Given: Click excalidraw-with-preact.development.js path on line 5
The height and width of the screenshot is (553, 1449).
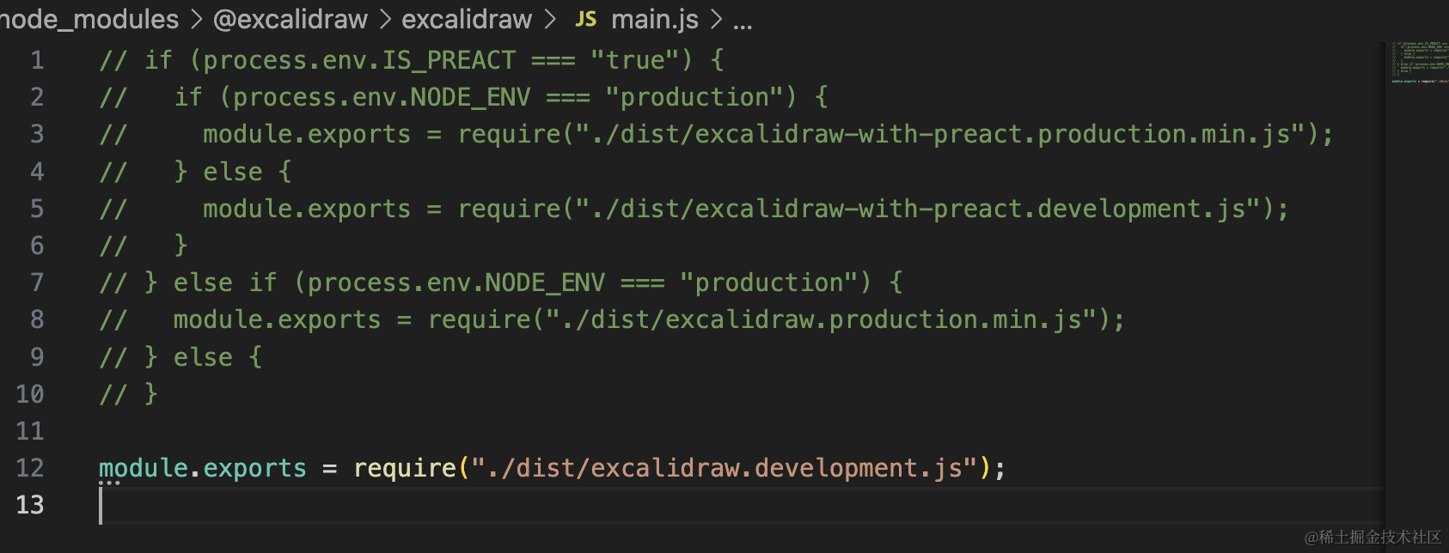Looking at the screenshot, I should point(970,209).
